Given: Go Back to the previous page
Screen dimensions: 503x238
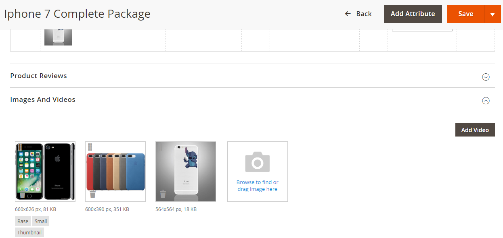Looking at the screenshot, I should click(x=358, y=14).
